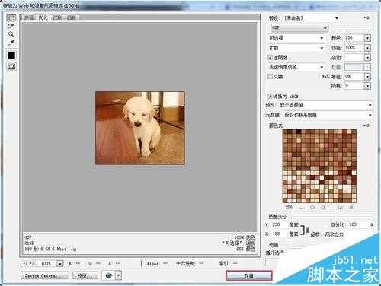Open the 预览 显示器颜色 dropdown
The width and height of the screenshot is (381, 286).
[x=325, y=105]
